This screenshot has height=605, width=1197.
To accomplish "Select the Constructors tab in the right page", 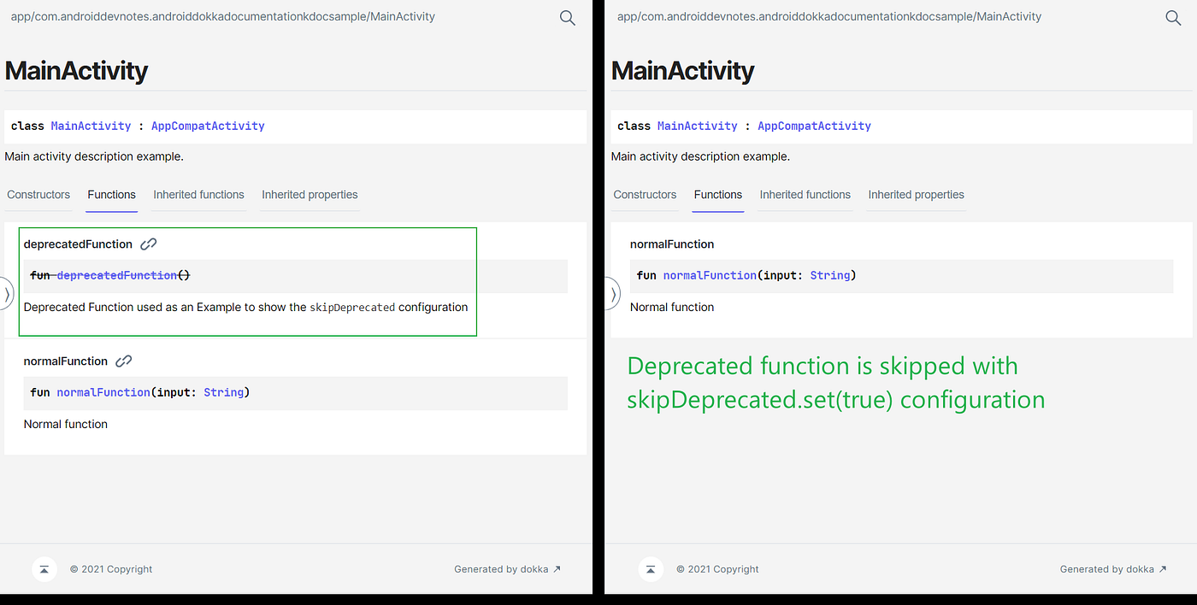I will pos(645,195).
